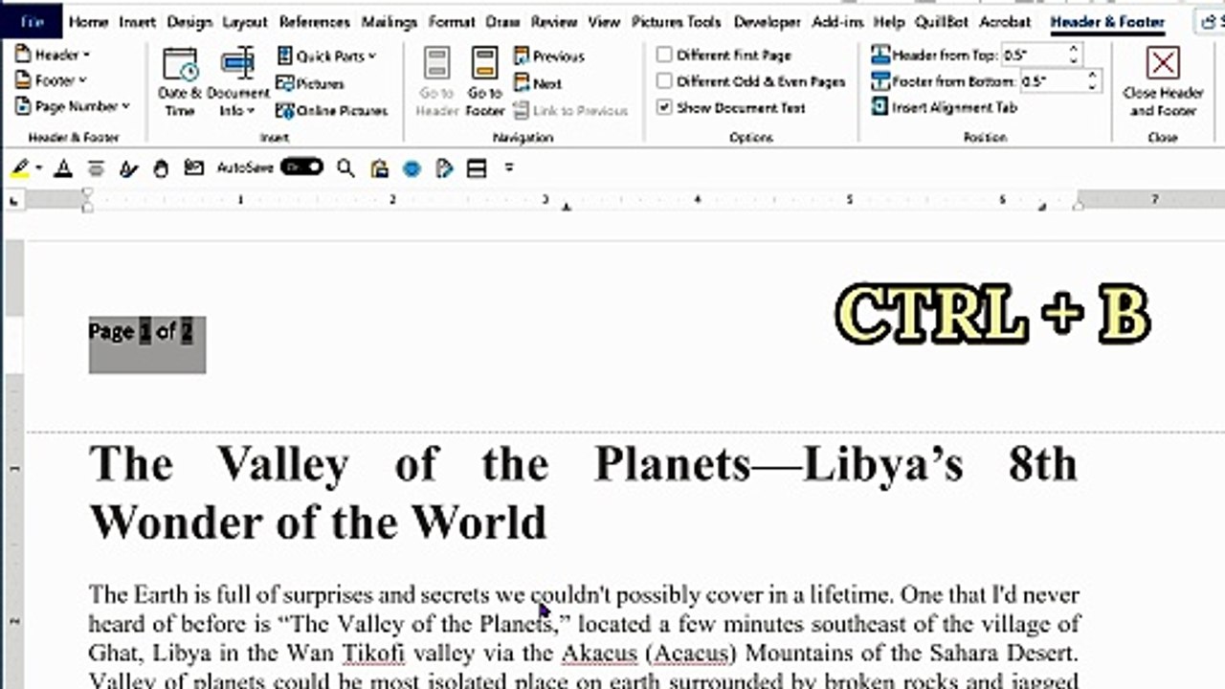
Task: Click the magnifier search icon
Action: 345,168
